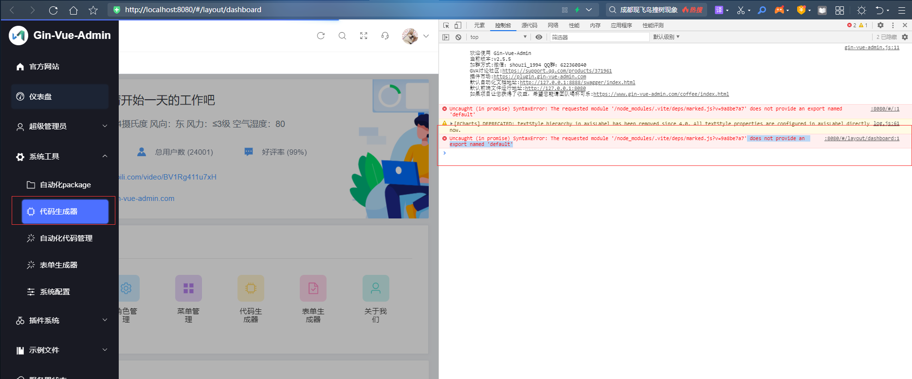912x379 pixels.
Task: Click the QR code icon in address bar
Action: point(565,10)
